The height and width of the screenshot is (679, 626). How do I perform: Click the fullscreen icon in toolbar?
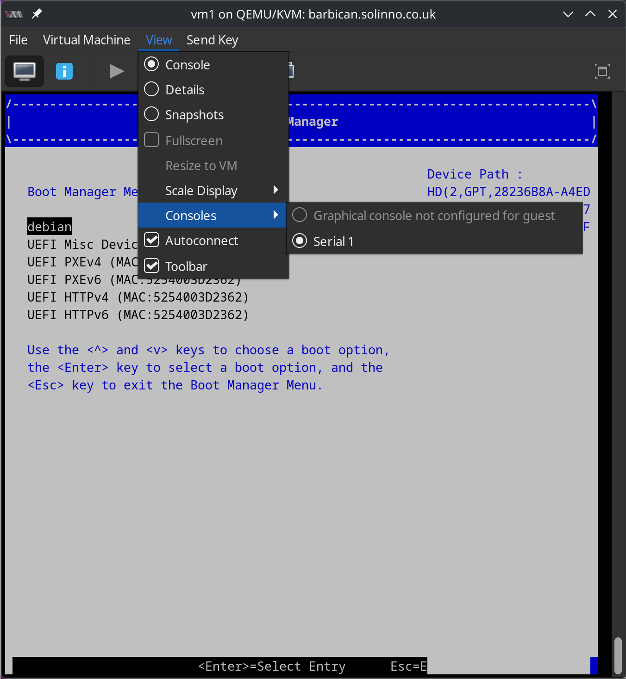point(602,71)
